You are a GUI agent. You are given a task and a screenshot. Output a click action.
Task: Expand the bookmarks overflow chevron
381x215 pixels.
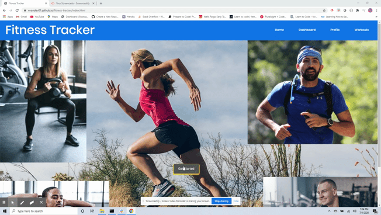pyautogui.click(x=376, y=17)
